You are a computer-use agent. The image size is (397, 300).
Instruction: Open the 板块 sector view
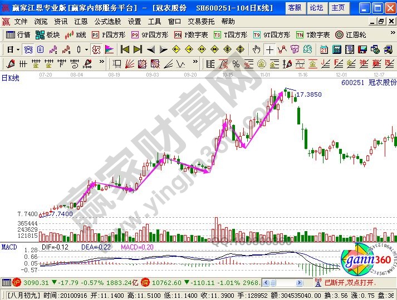[x=47, y=35]
